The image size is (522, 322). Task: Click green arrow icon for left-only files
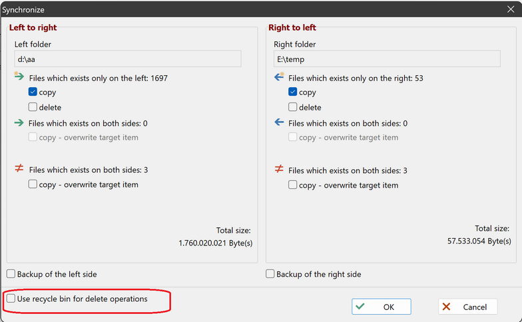[19, 78]
